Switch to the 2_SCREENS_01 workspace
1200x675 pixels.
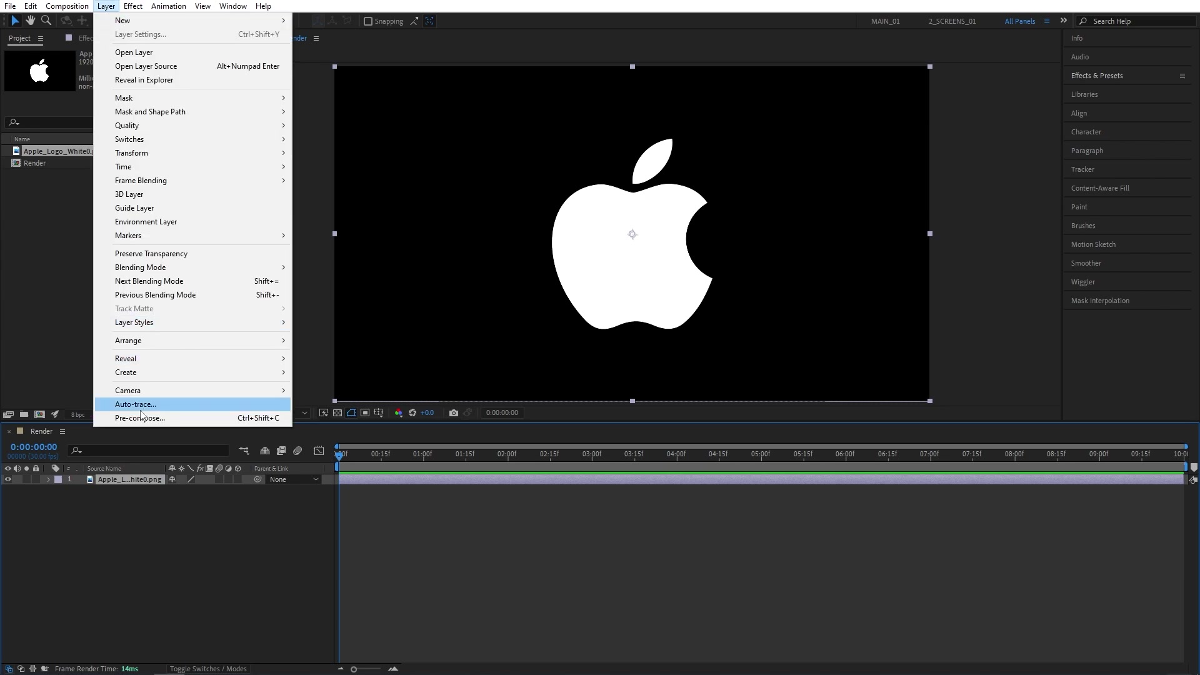pyautogui.click(x=952, y=21)
